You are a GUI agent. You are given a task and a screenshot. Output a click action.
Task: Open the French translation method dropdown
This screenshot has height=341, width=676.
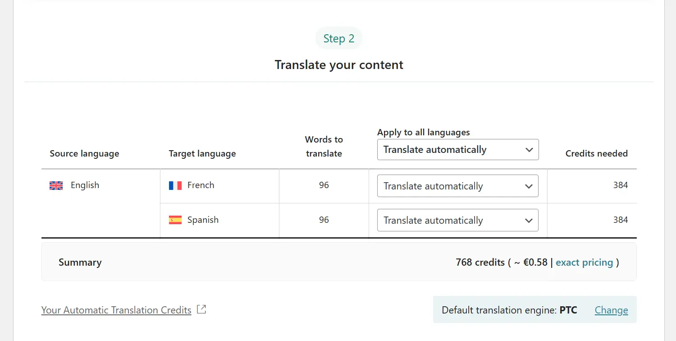[457, 186]
